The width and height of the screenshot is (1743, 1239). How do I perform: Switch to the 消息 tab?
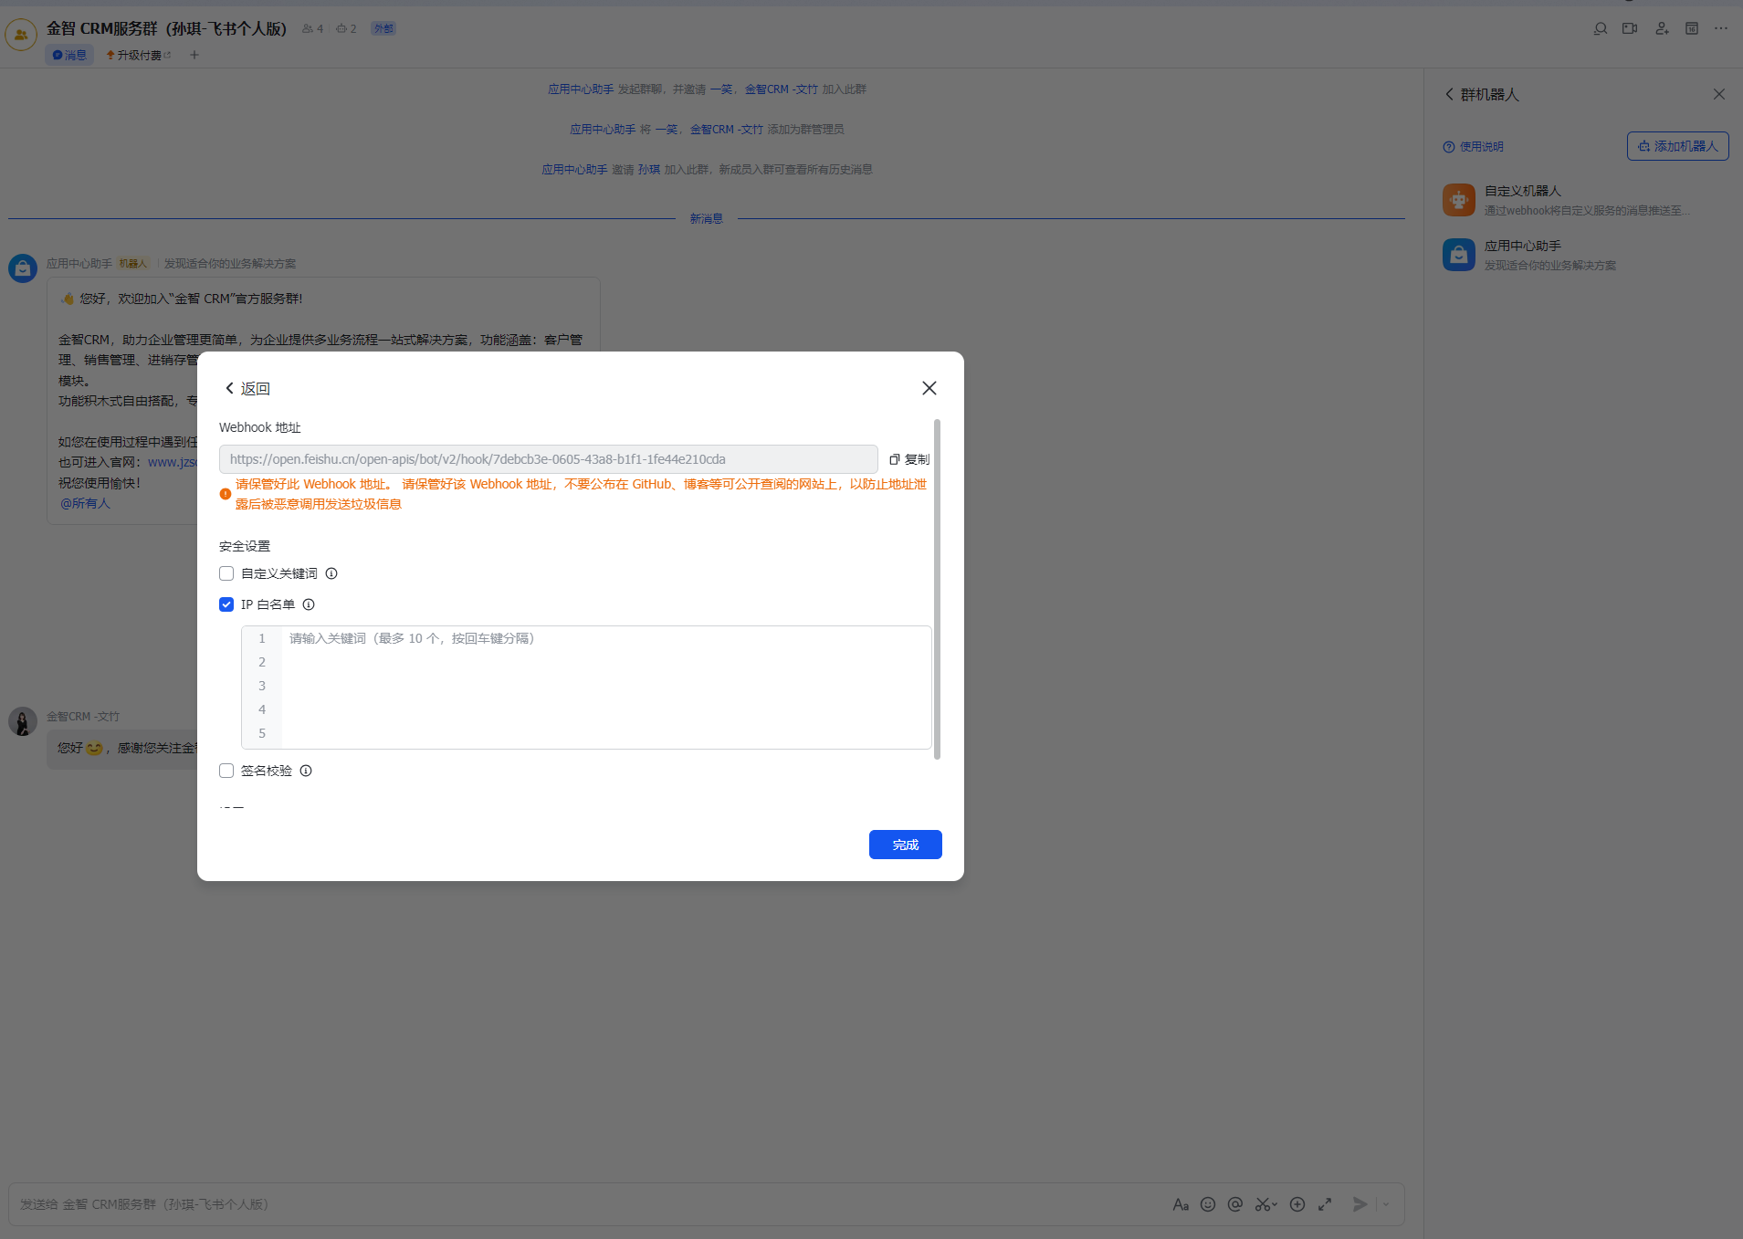pyautogui.click(x=69, y=56)
